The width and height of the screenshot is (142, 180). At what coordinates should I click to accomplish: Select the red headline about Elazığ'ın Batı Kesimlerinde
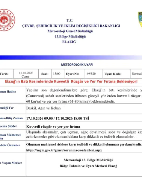click(x=71, y=81)
